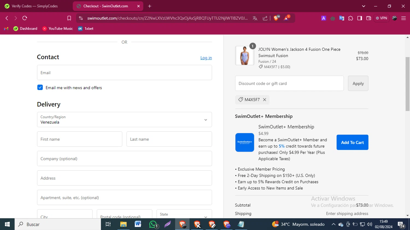The height and width of the screenshot is (230, 410).
Task: Open the Brave Rewards triangle icon
Action: (x=286, y=18)
